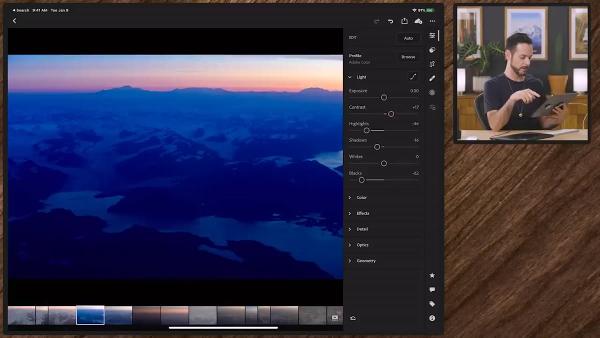The image size is (600, 338).
Task: Open the Presets overlapping-circles icon
Action: click(x=432, y=50)
